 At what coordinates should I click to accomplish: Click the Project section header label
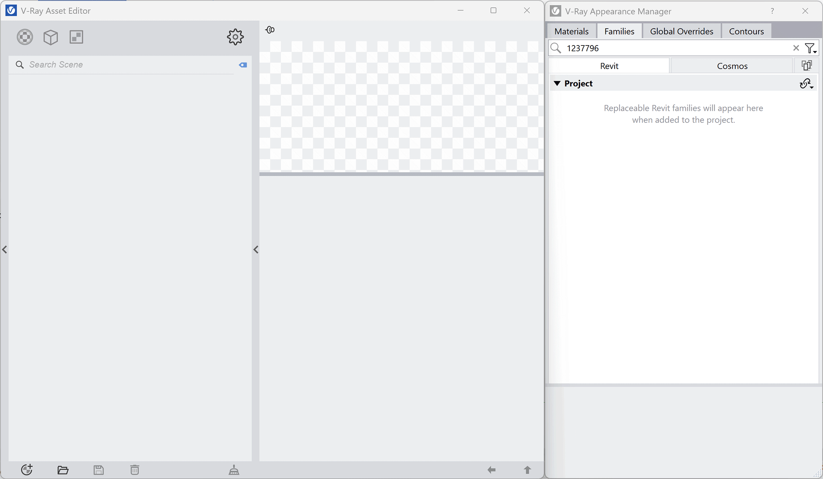point(578,83)
